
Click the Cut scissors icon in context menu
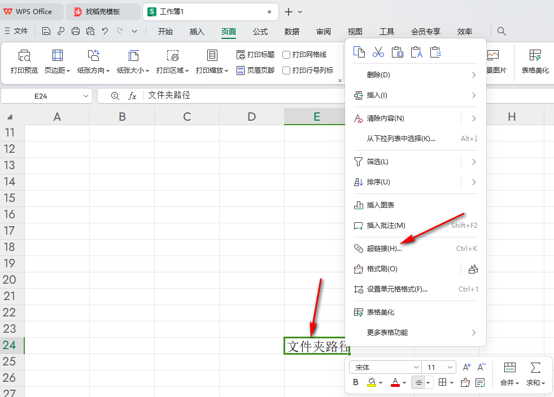[x=378, y=52]
